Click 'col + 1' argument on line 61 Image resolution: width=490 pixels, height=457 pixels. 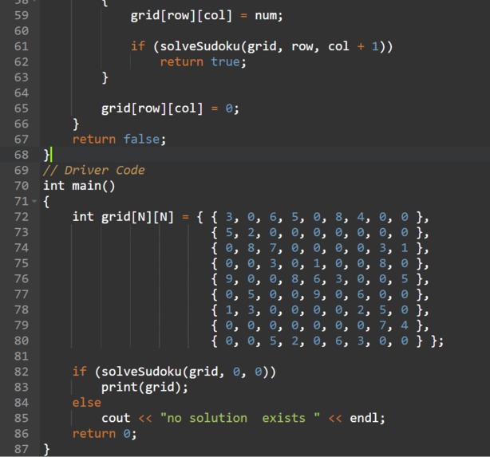353,46
